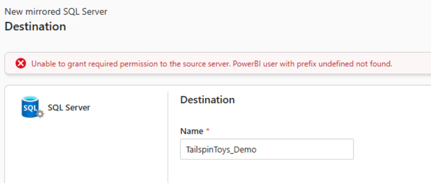Viewport: 431px width, 183px height.
Task: Click the 'Destination' section heading above Name
Action: (208, 100)
